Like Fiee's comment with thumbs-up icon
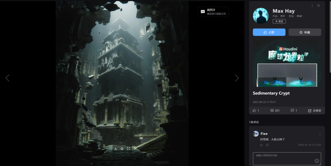331x166 pixels. click(x=262, y=145)
